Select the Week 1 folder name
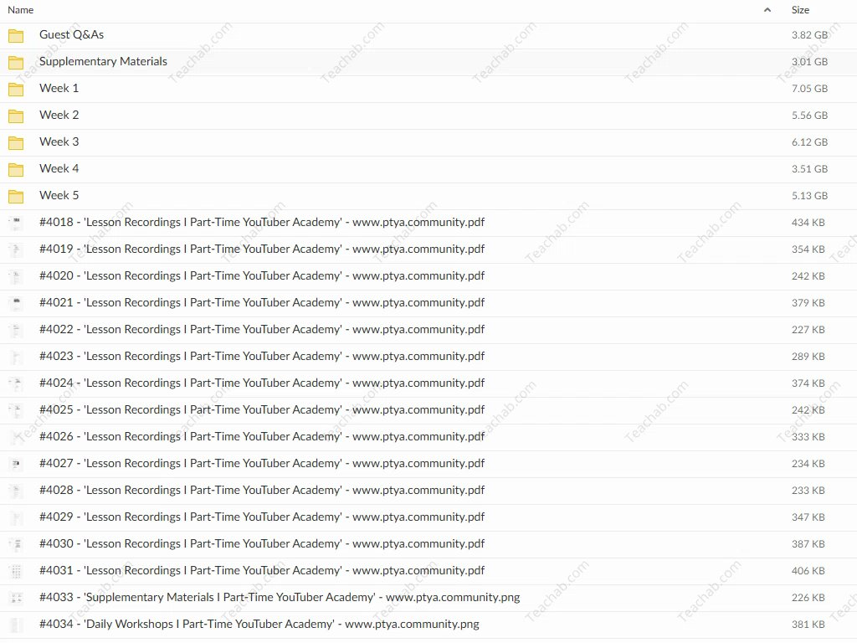857x643 pixels. tap(59, 88)
